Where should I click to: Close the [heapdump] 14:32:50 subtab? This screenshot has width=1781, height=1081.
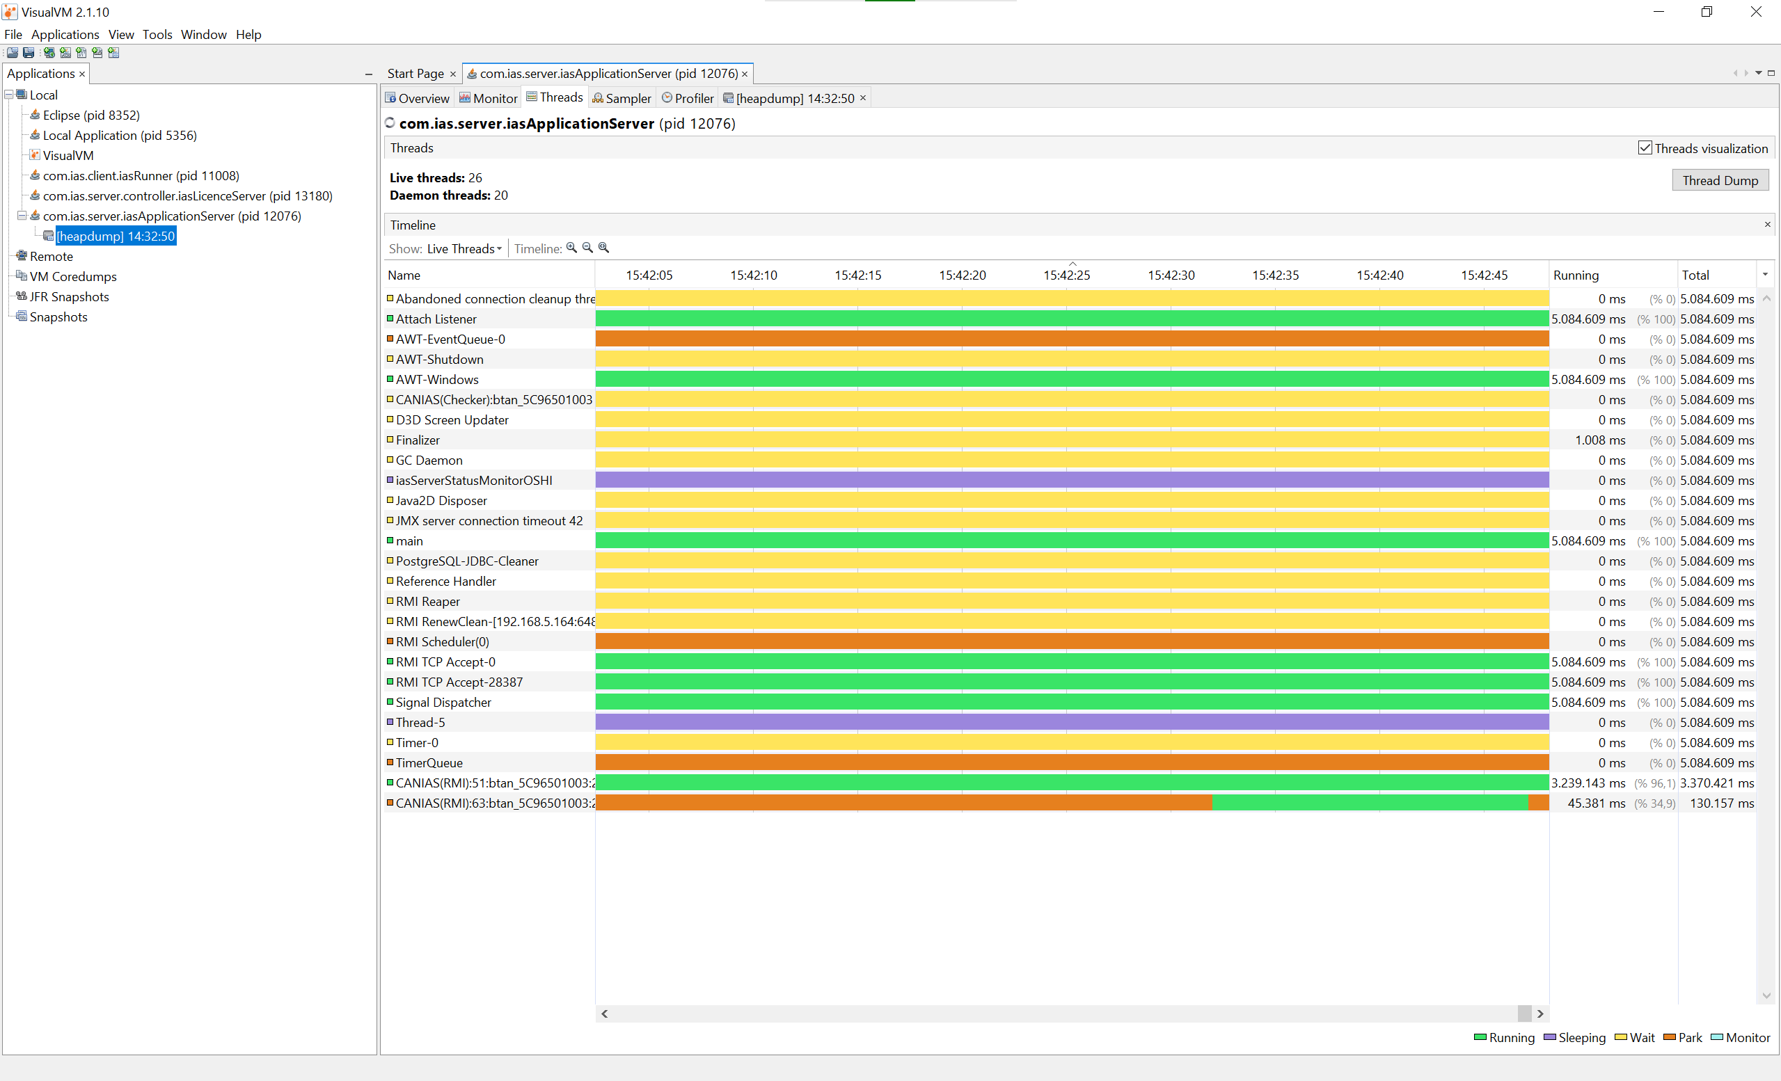[863, 97]
